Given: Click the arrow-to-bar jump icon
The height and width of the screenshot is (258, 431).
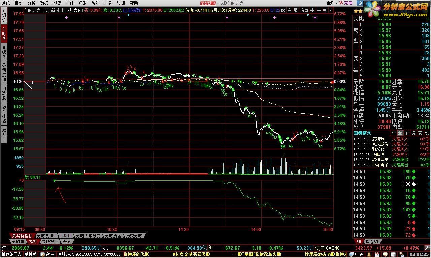Looking at the screenshot, I should [x=325, y=10].
